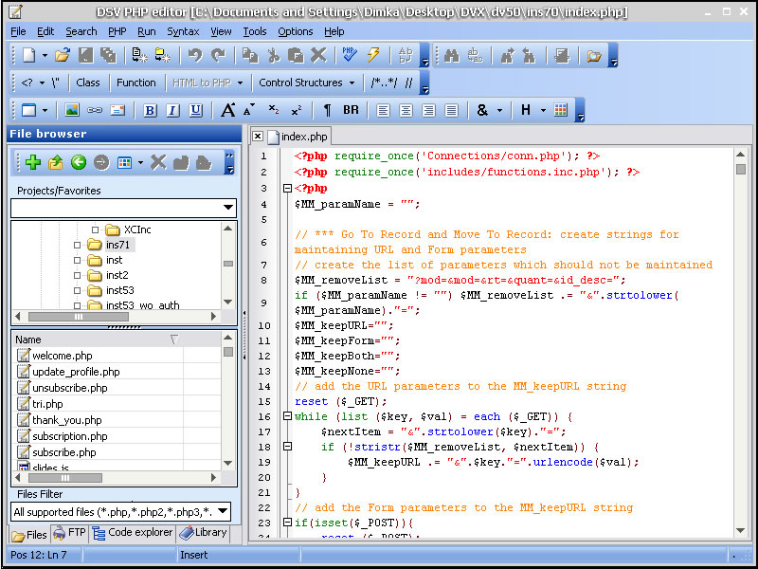Check the checkbox next to ins71 folder
This screenshot has height=569, width=758.
77,243
